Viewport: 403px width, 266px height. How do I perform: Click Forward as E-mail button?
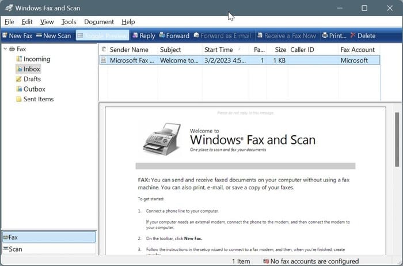(222, 36)
